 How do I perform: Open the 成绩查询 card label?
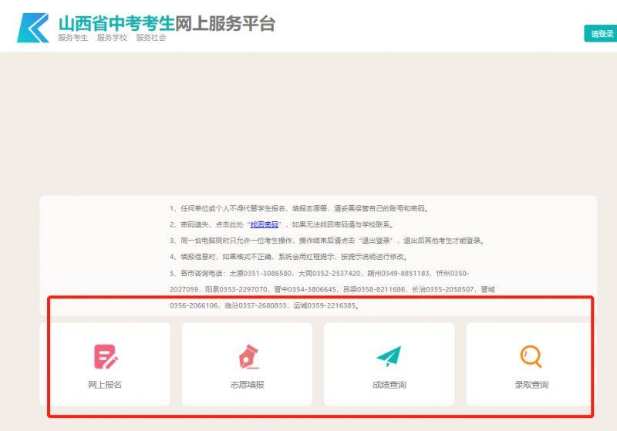389,385
